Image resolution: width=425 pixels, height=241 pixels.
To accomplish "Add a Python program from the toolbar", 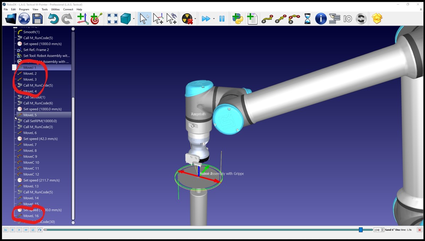I will click(x=238, y=19).
